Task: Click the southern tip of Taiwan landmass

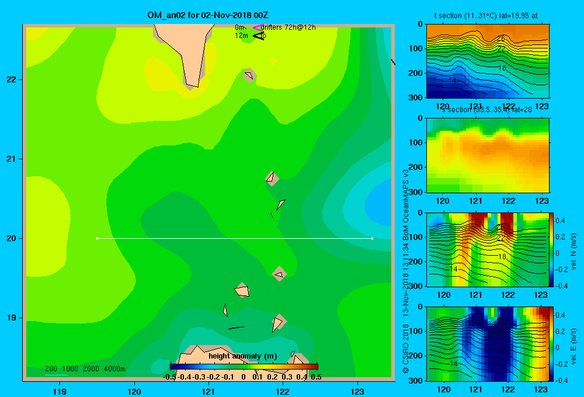Action: click(192, 86)
